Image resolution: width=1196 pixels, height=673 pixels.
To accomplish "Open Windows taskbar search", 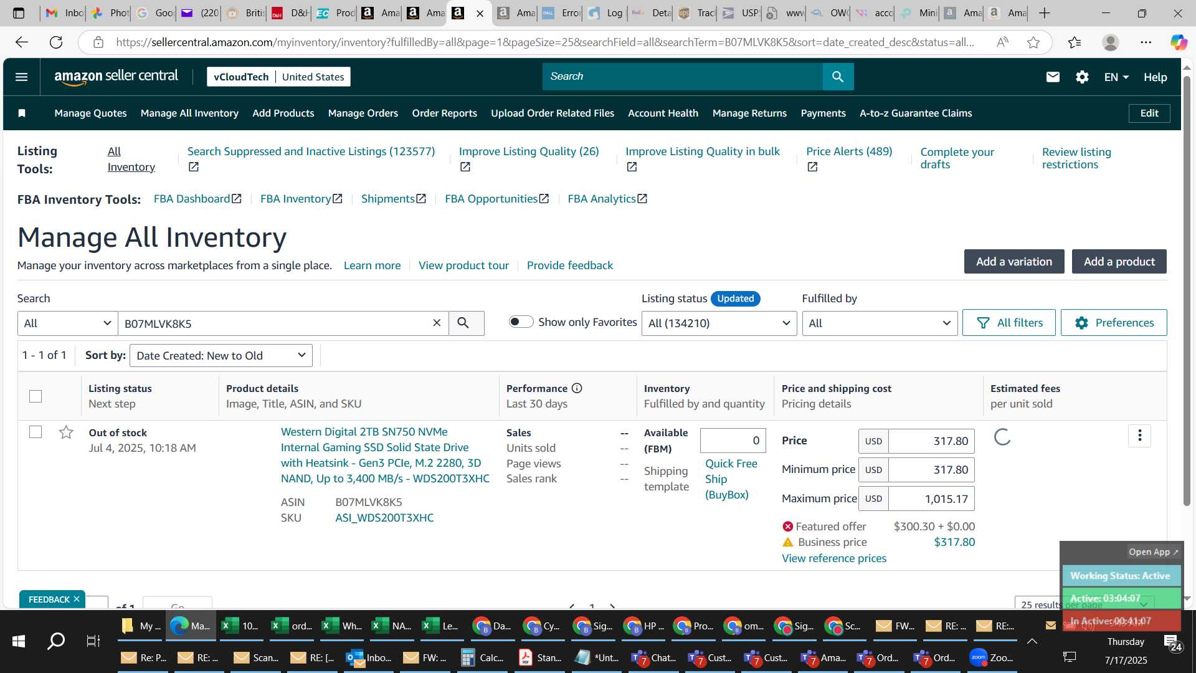I will (x=56, y=641).
